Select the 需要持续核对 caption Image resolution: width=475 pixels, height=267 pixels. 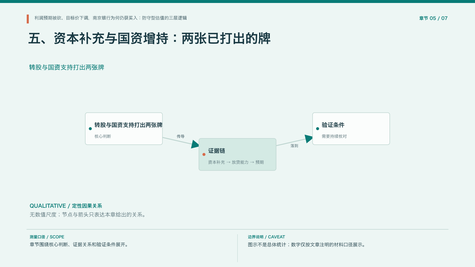334,136
